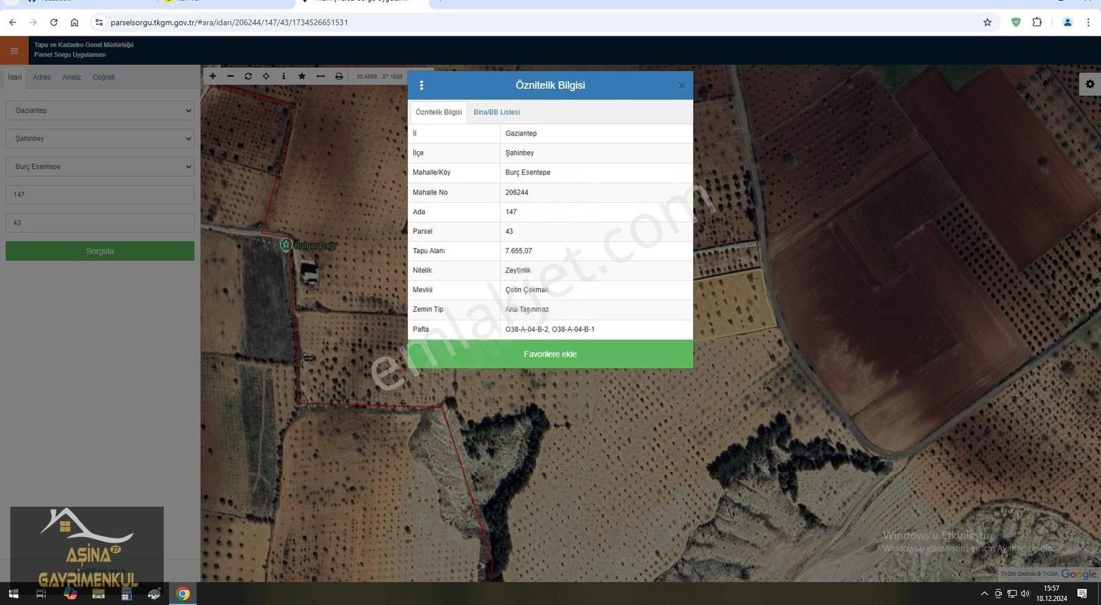This screenshot has width=1101, height=605.
Task: View site information icon in address bar
Action: click(x=99, y=23)
